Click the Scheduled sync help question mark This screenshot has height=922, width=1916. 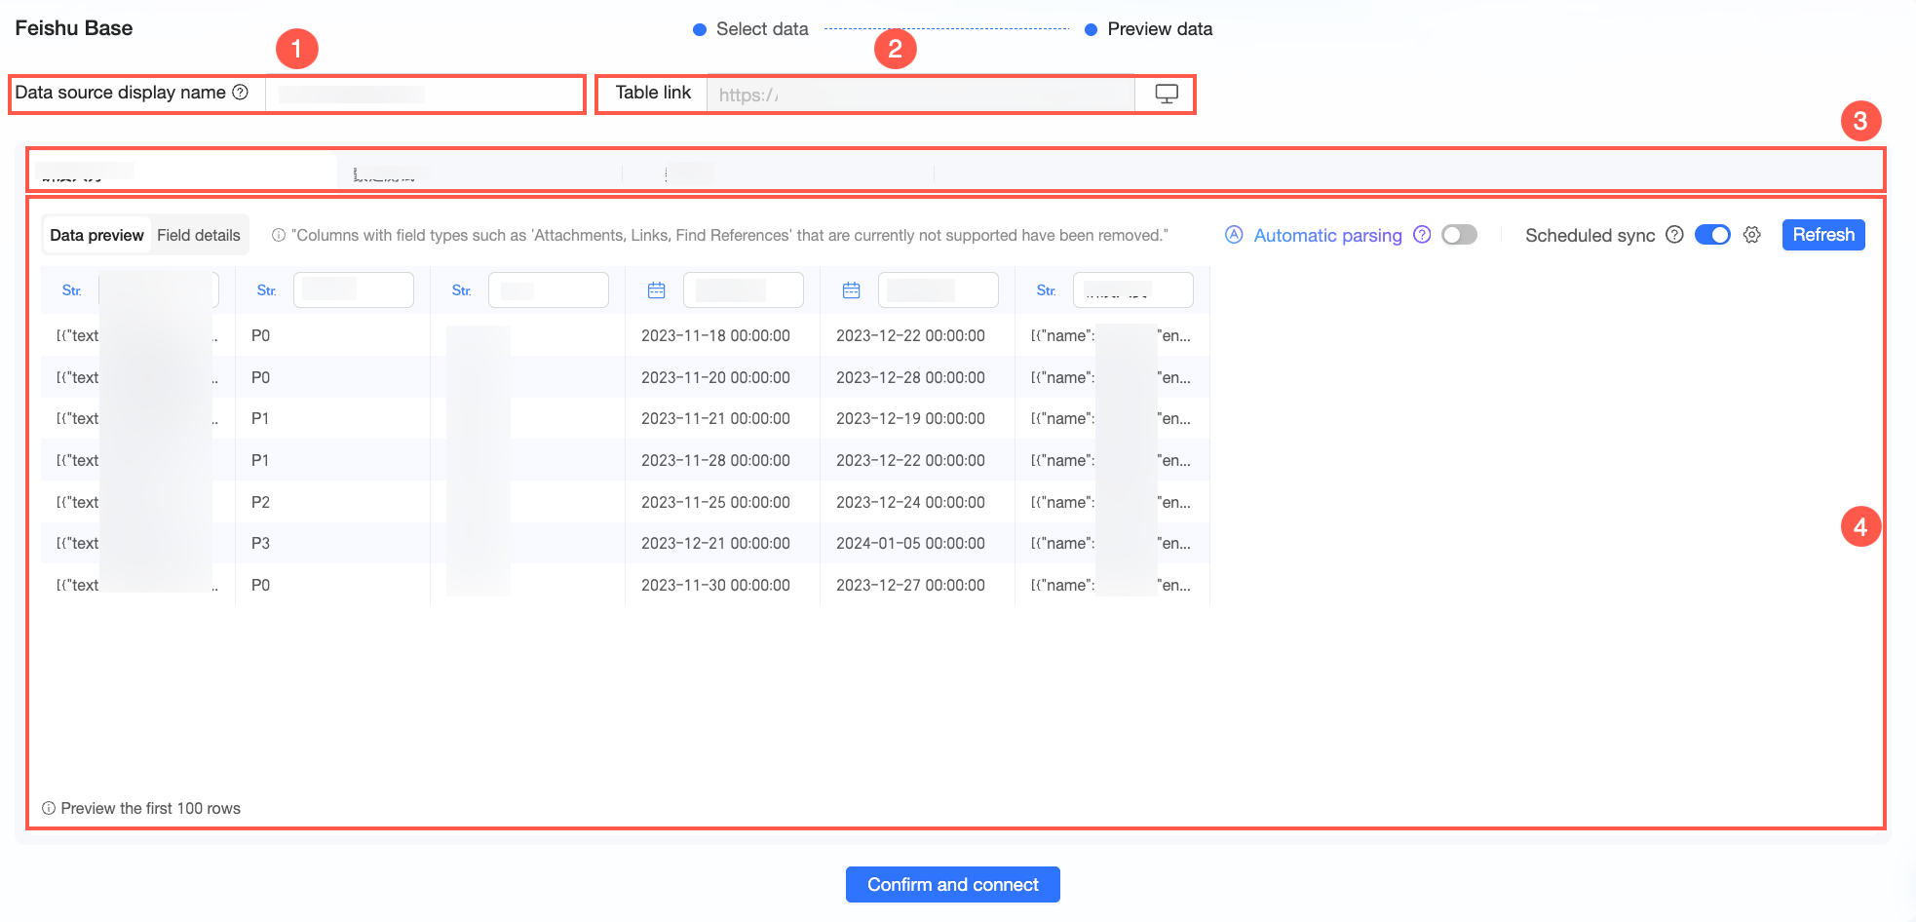pyautogui.click(x=1674, y=235)
